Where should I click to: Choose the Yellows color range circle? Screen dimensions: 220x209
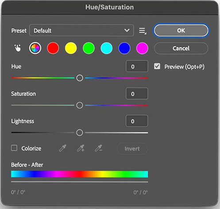coord(71,48)
